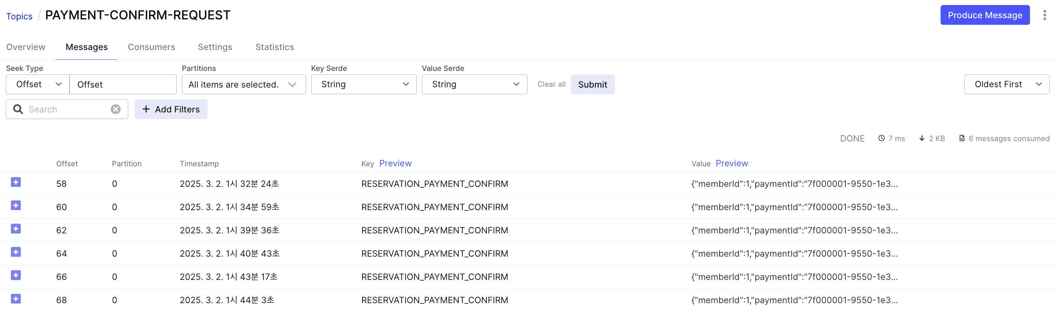Switch to the Statistics tab
Image resolution: width=1056 pixels, height=314 pixels.
[x=274, y=47]
